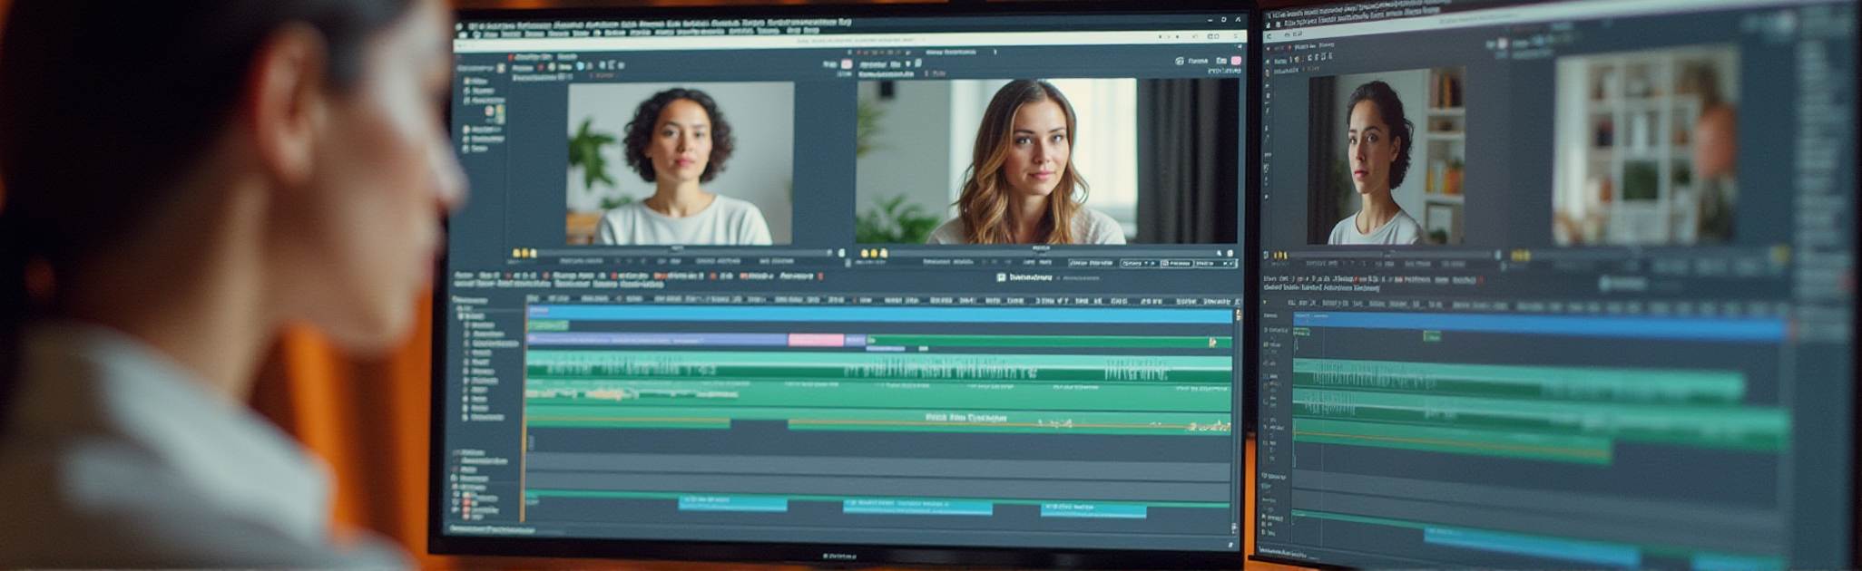Click the blue circular icon in the left viewer toolbar
Viewport: 1862px width, 571px height.
coord(579,65)
